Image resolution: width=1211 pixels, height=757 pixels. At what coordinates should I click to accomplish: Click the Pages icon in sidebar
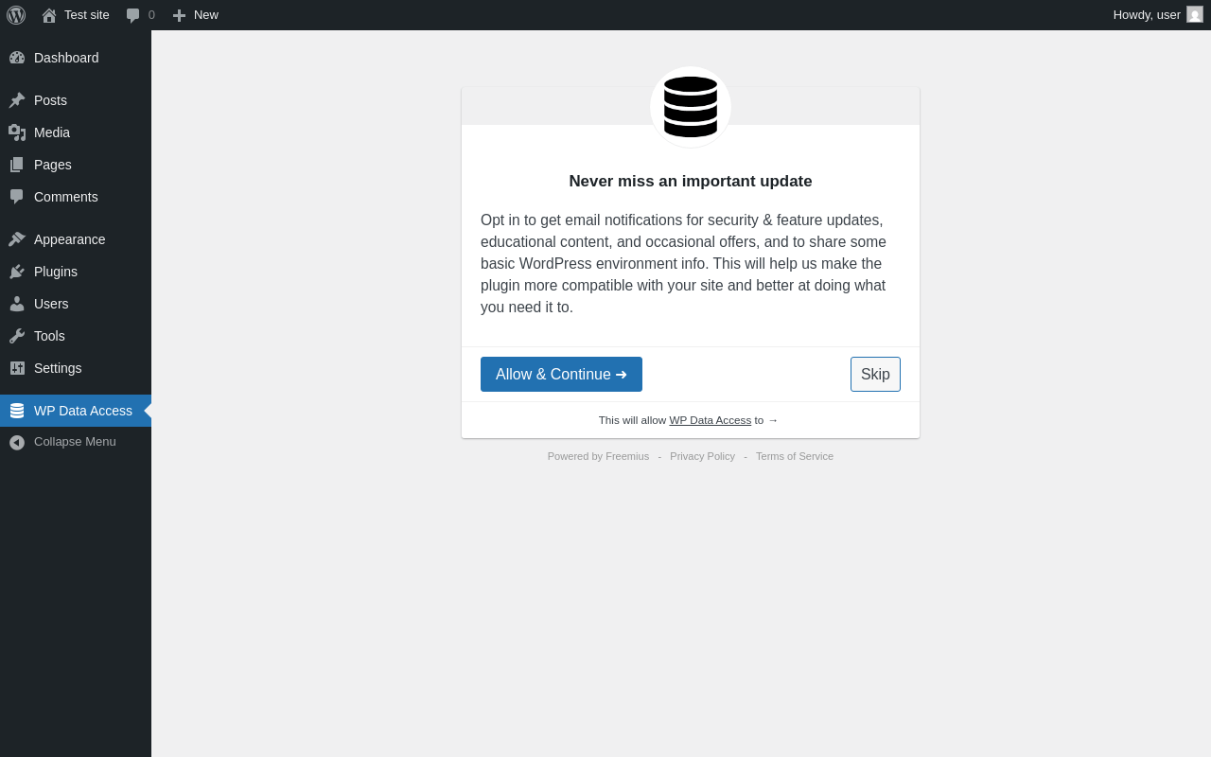pos(17,165)
